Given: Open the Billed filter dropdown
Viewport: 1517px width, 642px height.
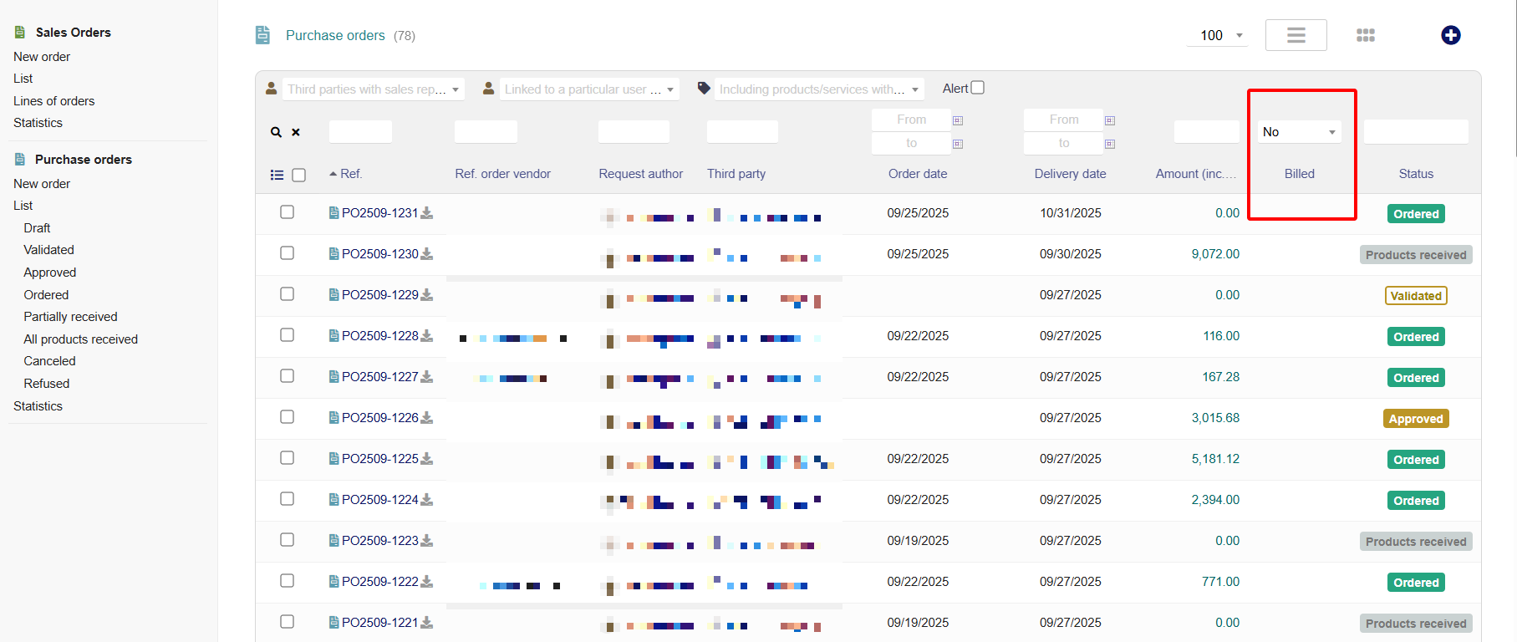Looking at the screenshot, I should 1299,132.
